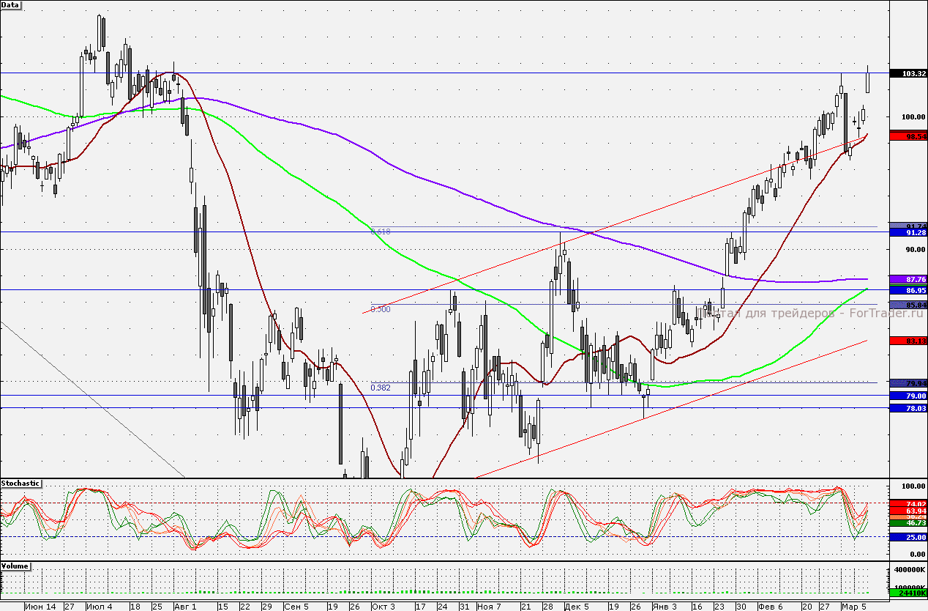The width and height of the screenshot is (928, 611).
Task: Select the blue 79.00 level label
Action: (908, 396)
